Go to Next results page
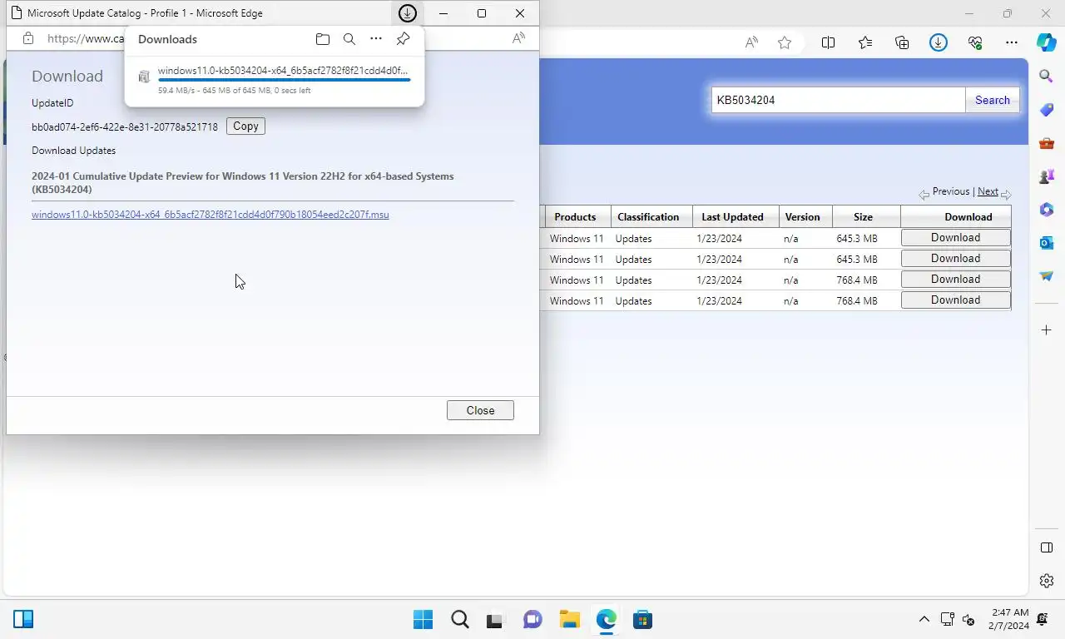 (988, 191)
